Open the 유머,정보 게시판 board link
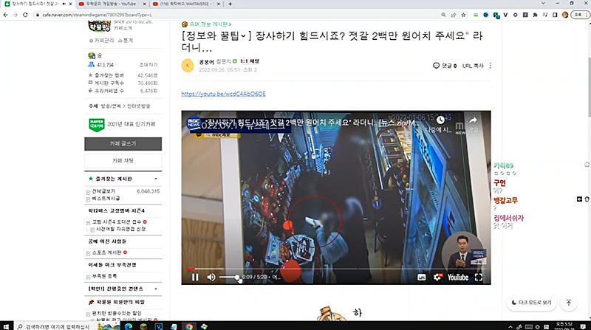Viewport: 591px width, 330px height. coord(211,24)
